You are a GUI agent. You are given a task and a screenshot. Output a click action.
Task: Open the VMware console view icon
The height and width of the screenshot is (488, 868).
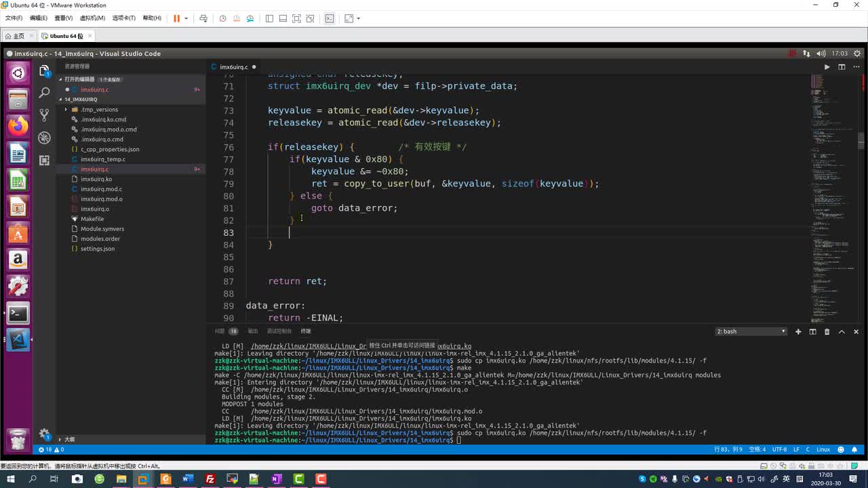point(330,18)
